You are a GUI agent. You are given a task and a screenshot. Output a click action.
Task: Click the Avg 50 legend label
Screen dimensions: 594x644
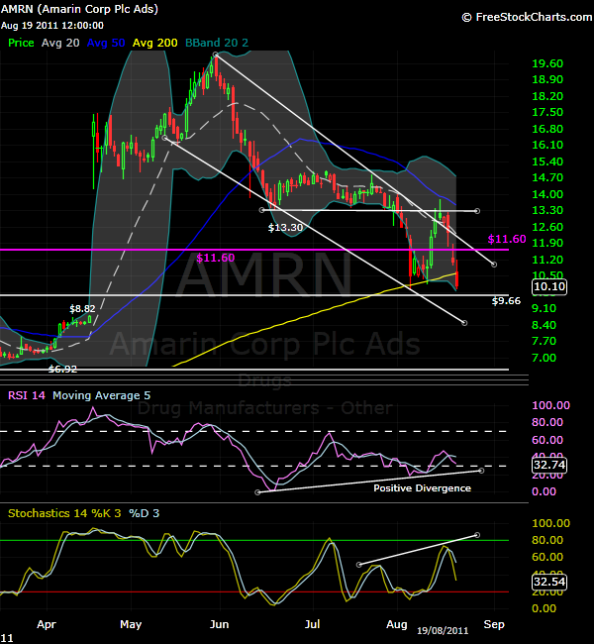[106, 43]
